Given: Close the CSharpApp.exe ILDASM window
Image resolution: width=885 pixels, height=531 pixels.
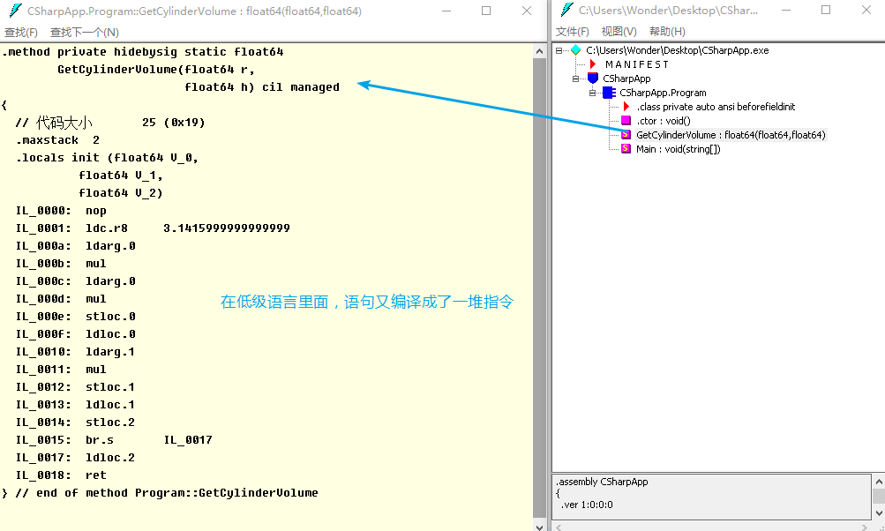Looking at the screenshot, I should (866, 11).
